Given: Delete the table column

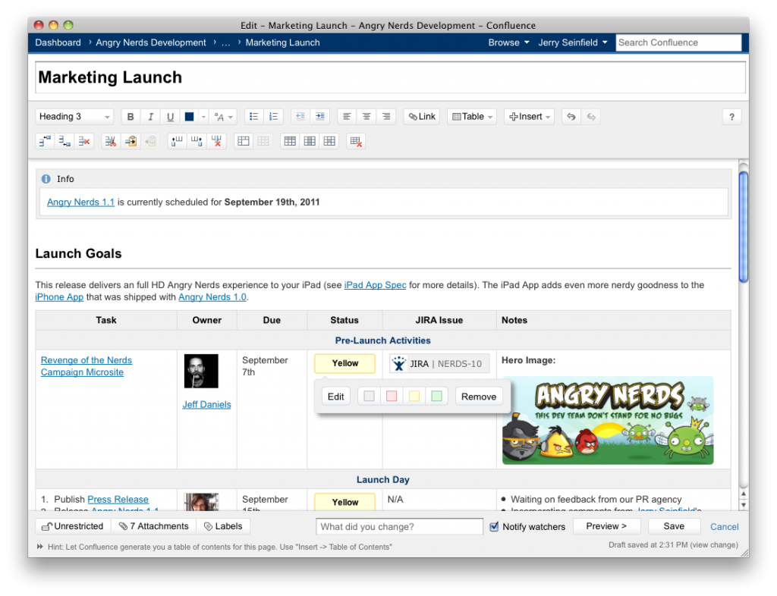Looking at the screenshot, I should (x=216, y=142).
